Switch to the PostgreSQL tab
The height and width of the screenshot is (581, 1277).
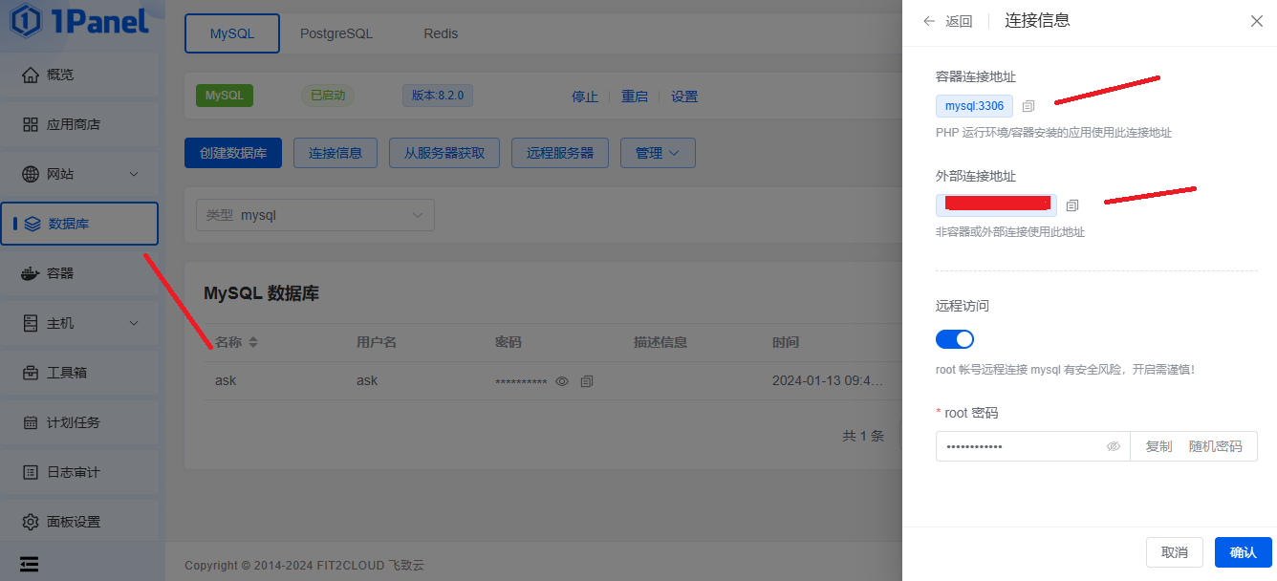(336, 33)
